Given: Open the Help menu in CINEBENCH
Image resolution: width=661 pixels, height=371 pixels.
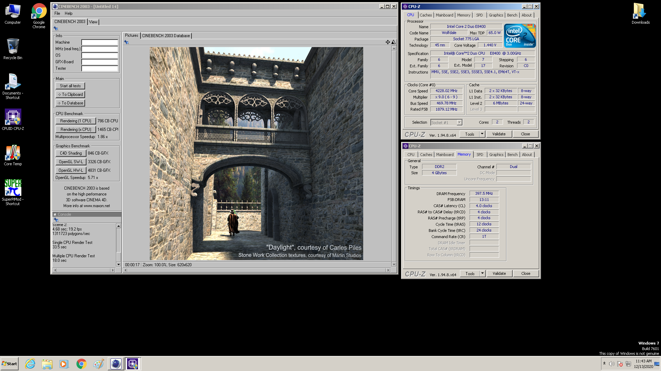Looking at the screenshot, I should [69, 13].
